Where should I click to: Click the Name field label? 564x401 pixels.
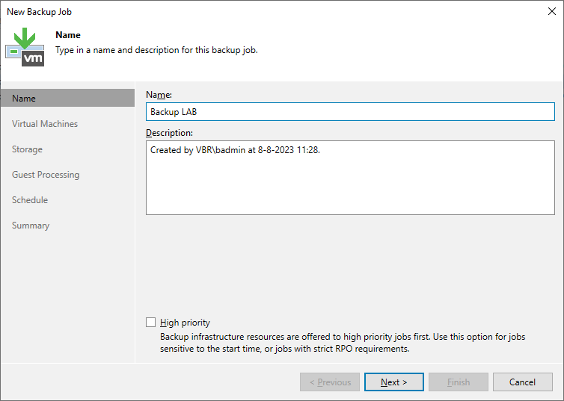click(159, 94)
